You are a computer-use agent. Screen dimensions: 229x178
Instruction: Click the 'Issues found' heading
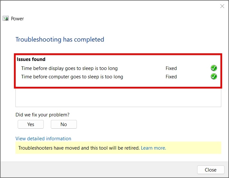(31, 59)
